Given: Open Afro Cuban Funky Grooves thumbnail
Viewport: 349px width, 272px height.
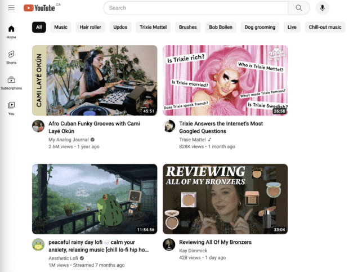Looking at the screenshot, I should 95,81.
